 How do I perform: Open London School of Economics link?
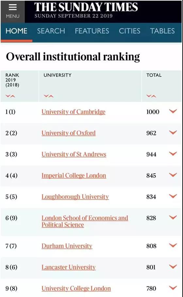click(x=85, y=221)
